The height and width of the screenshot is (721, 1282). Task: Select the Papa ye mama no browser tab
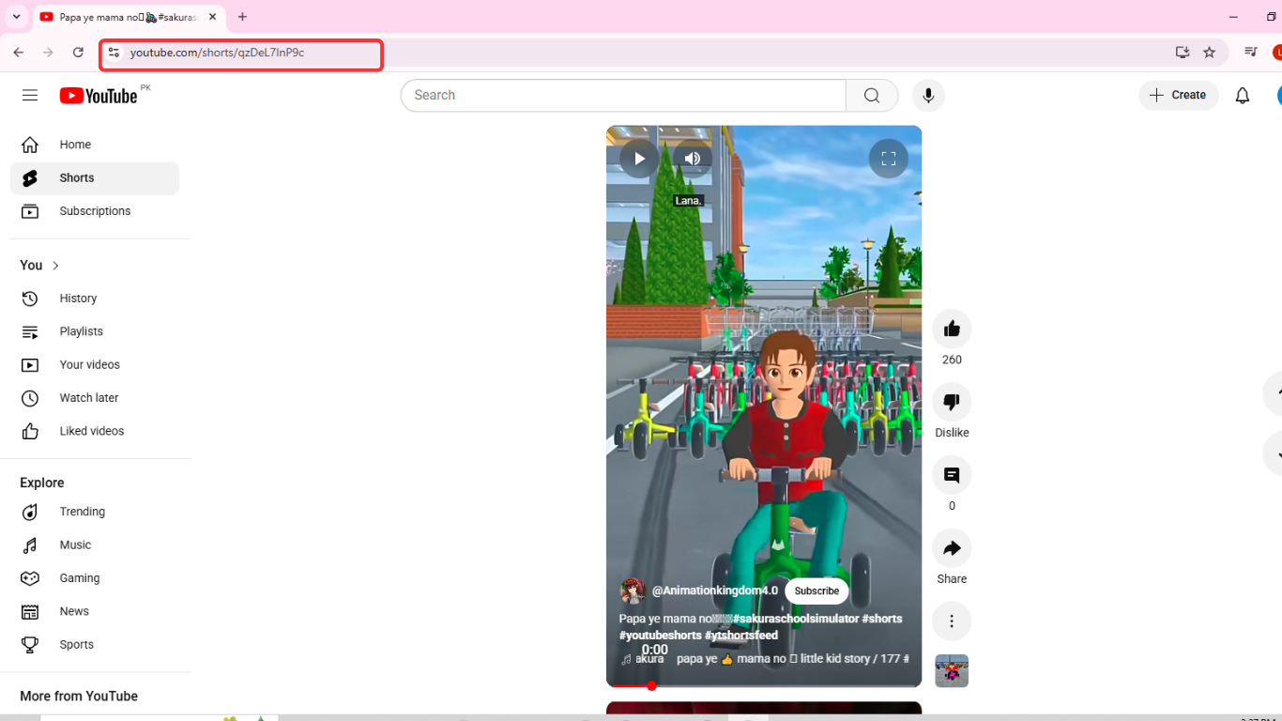click(x=129, y=17)
